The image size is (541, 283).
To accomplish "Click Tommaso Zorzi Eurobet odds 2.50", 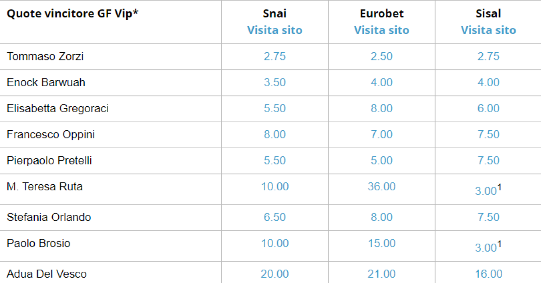I will tap(381, 56).
